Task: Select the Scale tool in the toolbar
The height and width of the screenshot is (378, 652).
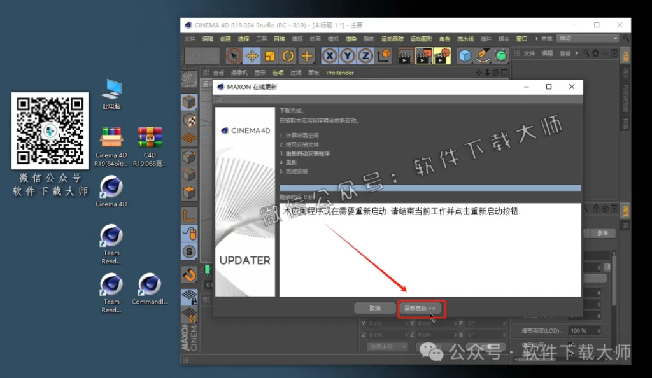Action: coord(270,56)
